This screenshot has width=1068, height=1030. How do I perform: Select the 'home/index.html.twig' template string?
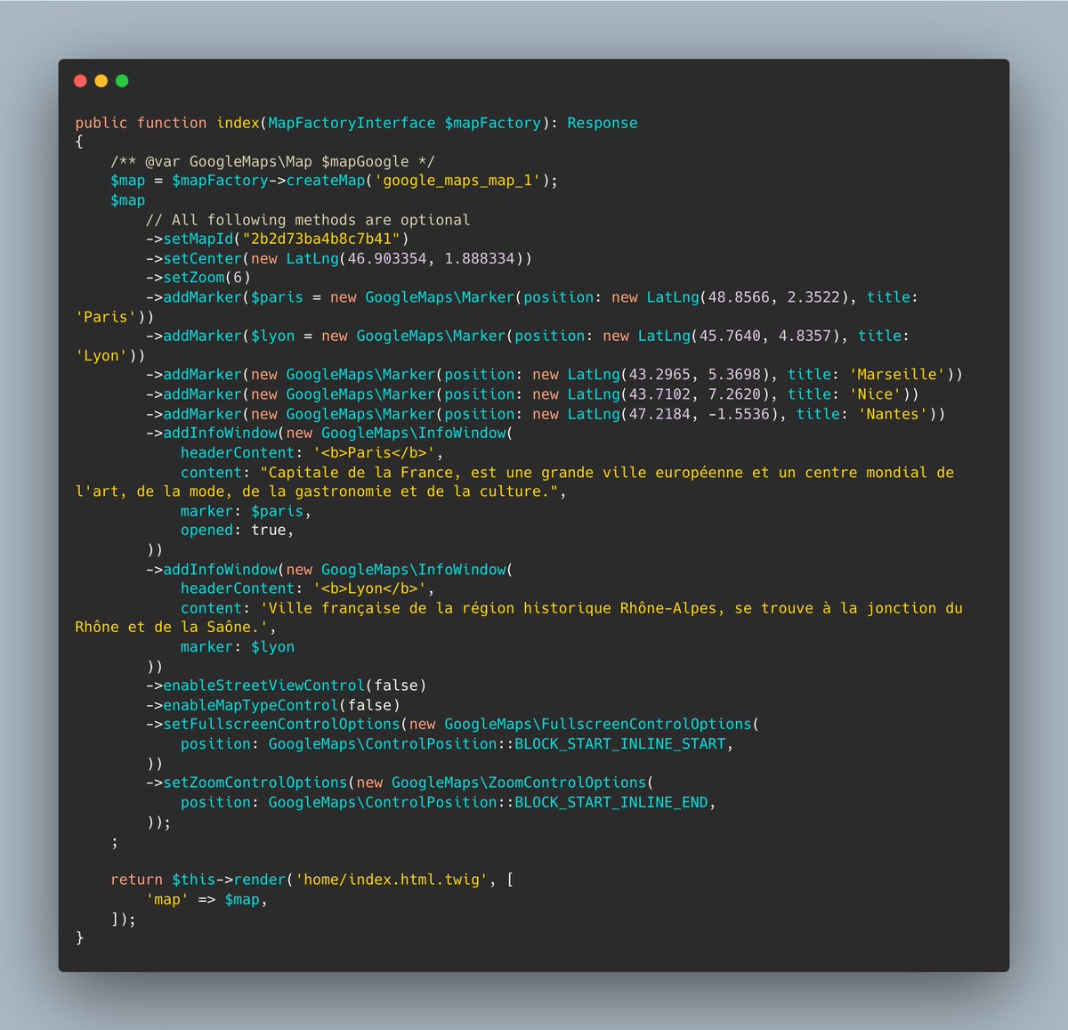click(392, 880)
